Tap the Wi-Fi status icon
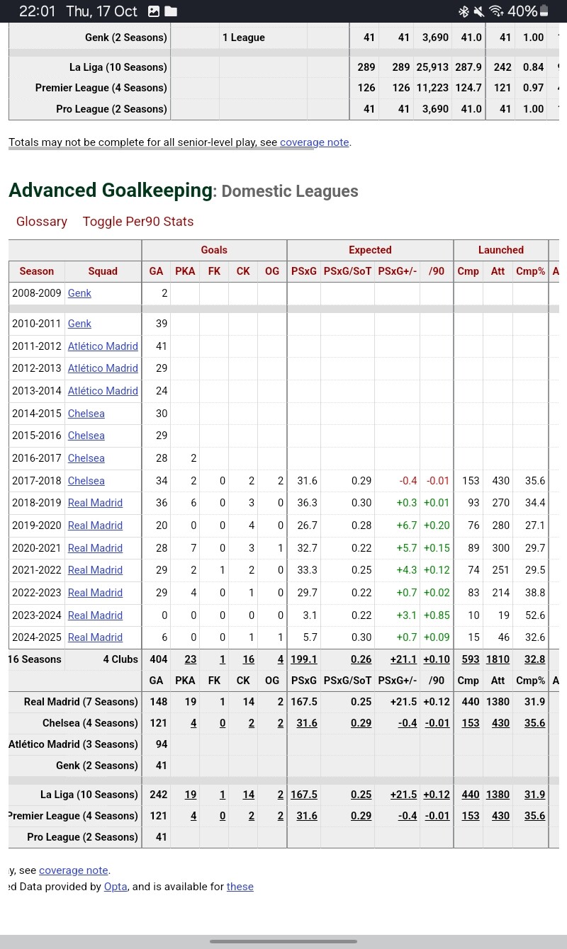This screenshot has height=949, width=567. tap(496, 11)
